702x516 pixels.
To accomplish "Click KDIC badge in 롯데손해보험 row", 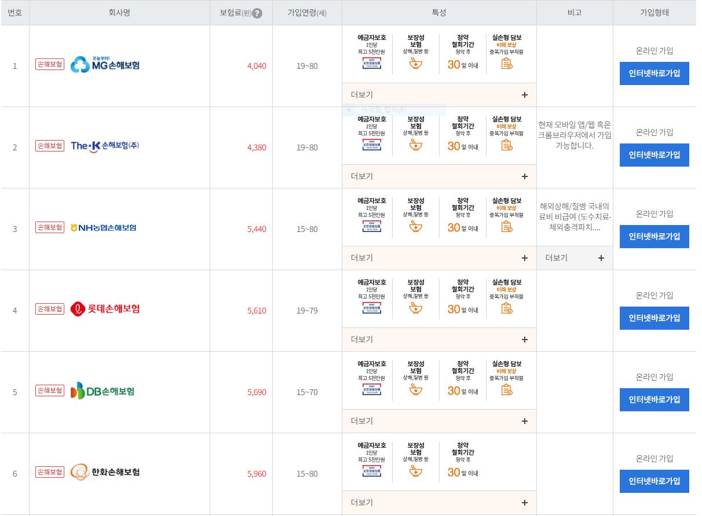I will point(371,308).
